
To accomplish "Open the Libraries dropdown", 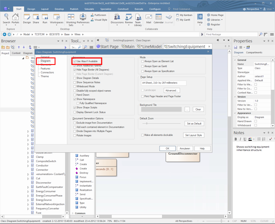I will (x=215, y=20).
